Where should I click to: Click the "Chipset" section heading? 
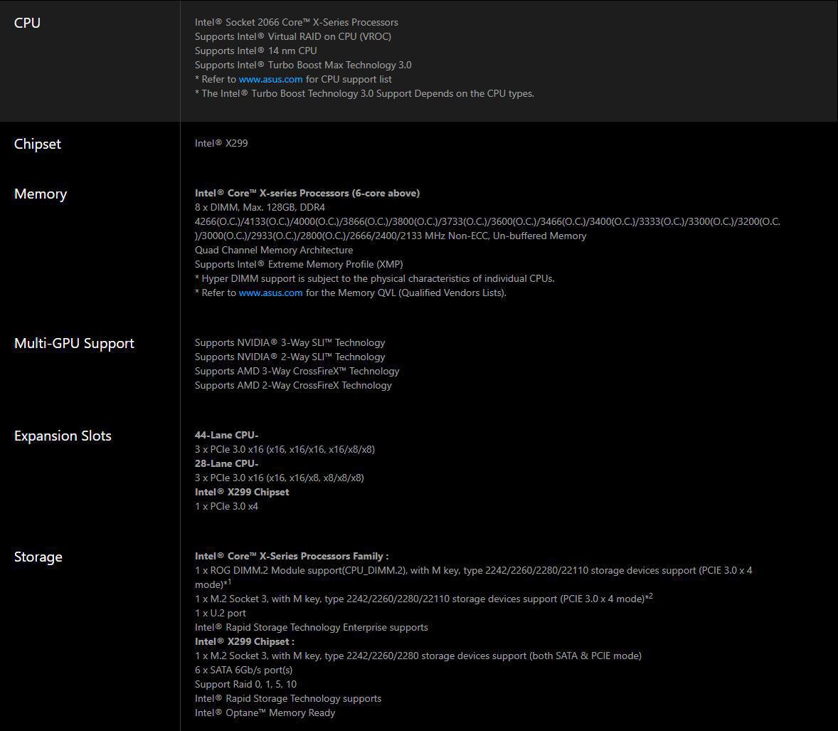click(38, 144)
